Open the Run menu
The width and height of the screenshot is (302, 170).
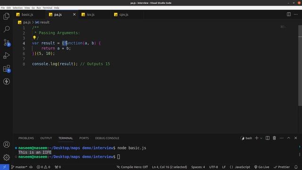[39, 8]
